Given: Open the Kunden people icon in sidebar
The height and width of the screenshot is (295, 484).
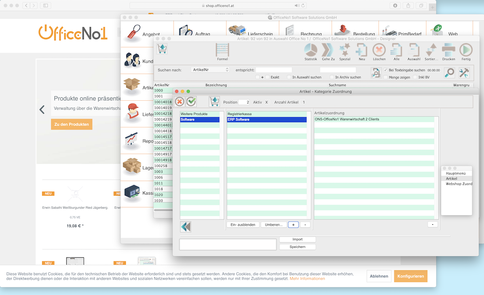Looking at the screenshot, I should pos(132,60).
